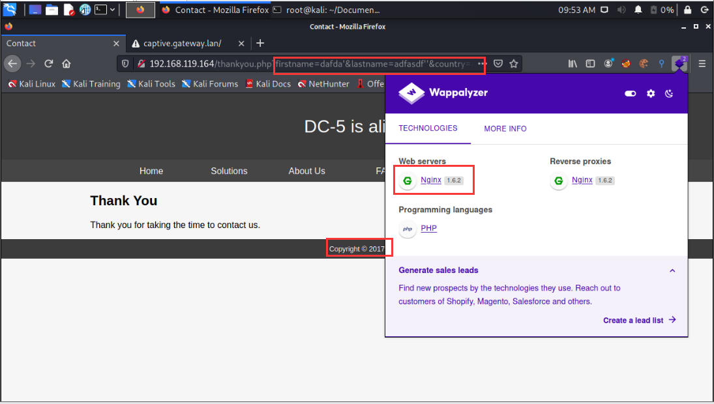Click the show desktop icon in taskbar
This screenshot has height=404, width=714.
pyautogui.click(x=35, y=10)
